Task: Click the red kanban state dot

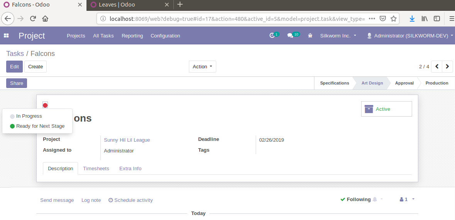Action: (x=45, y=105)
